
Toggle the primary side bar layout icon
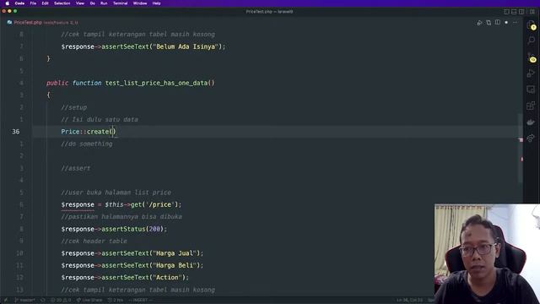[506, 12]
